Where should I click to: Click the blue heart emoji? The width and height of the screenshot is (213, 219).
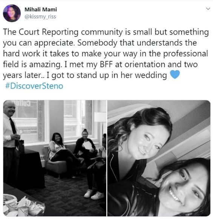pos(175,75)
